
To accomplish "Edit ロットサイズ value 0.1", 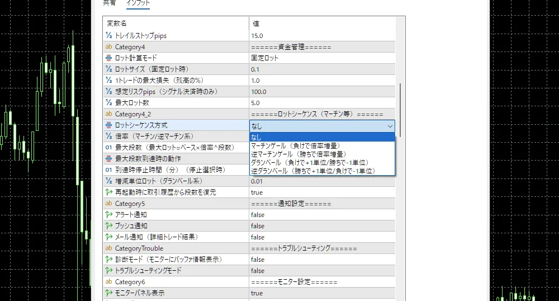I will [x=322, y=69].
